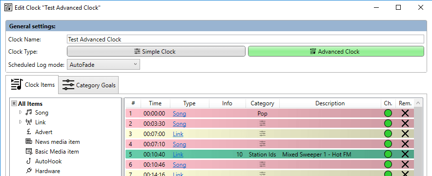The height and width of the screenshot is (176, 432).
Task: Toggle the green channel indicator in row 2
Action: (388, 123)
